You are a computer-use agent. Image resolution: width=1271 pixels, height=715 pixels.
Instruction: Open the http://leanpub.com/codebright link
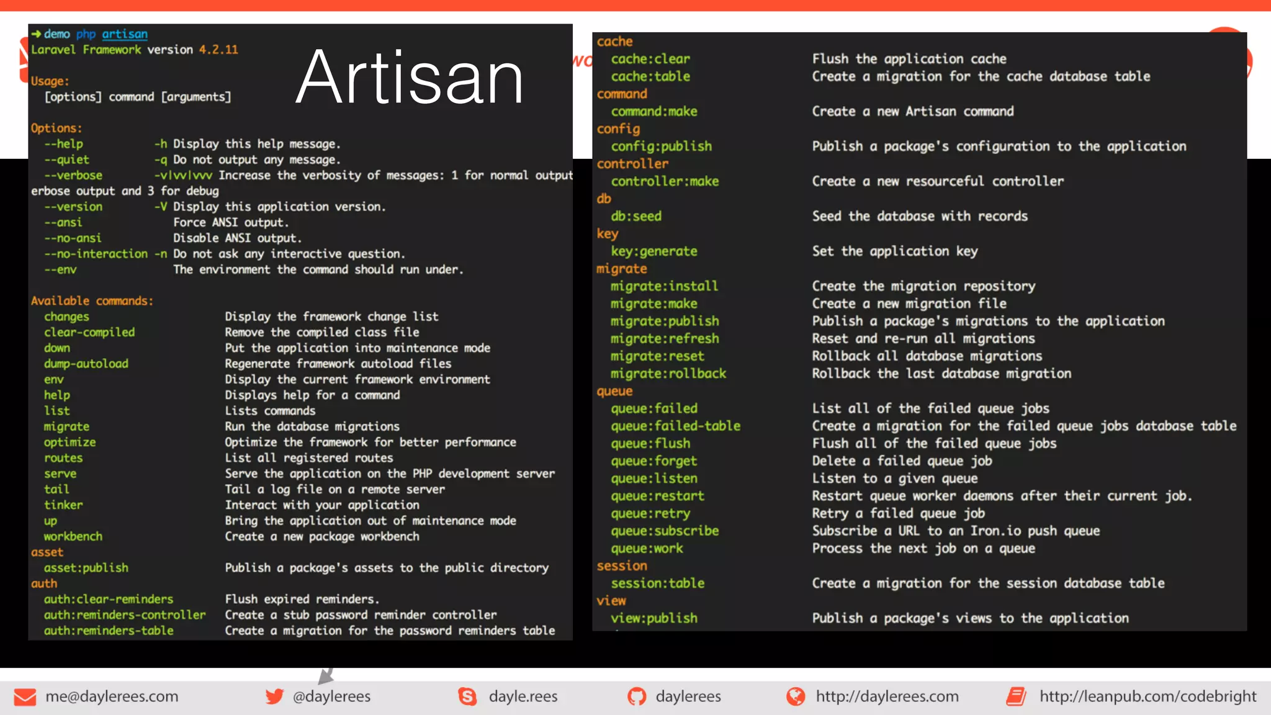pos(1148,696)
